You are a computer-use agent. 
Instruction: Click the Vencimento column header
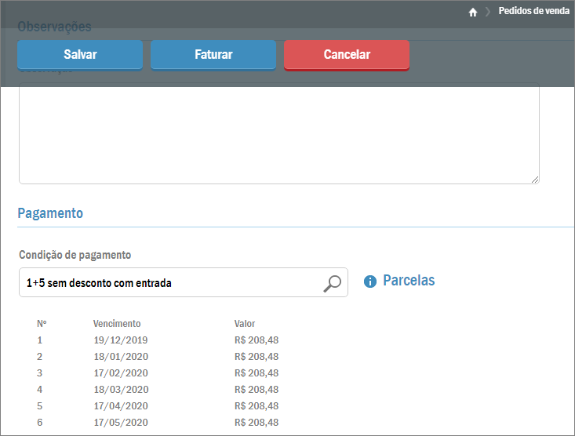[117, 324]
